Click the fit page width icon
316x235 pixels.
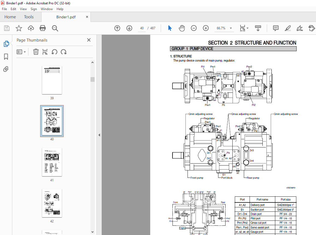click(242, 28)
